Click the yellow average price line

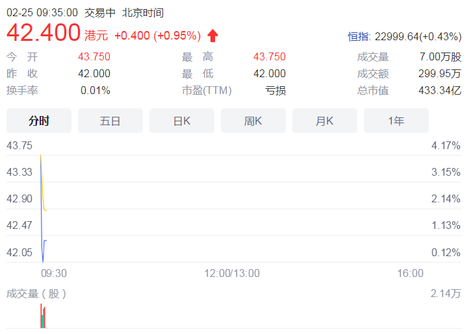[42, 187]
